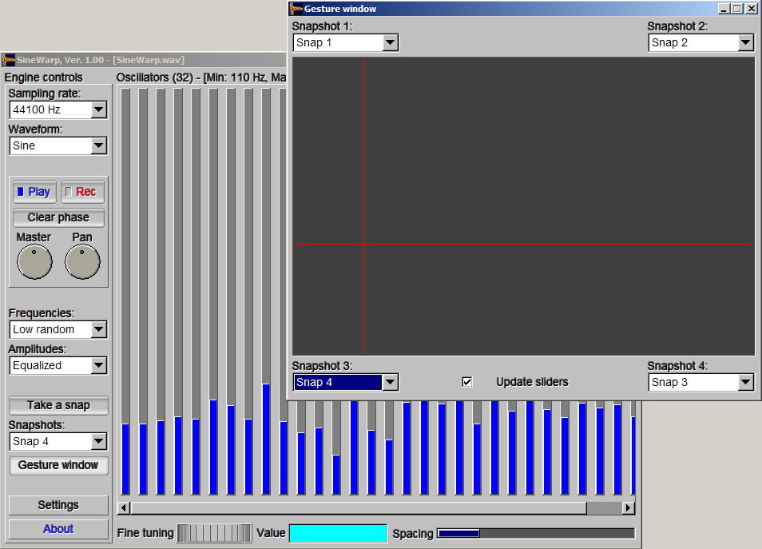Screen dimensions: 762x549
Task: Open the Frequencies Low random dropdown
Action: 98,329
